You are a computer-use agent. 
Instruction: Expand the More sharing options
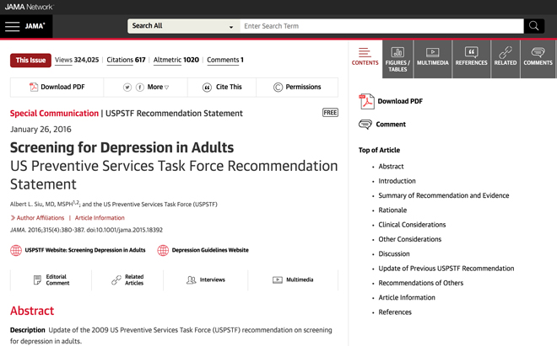[x=158, y=87]
